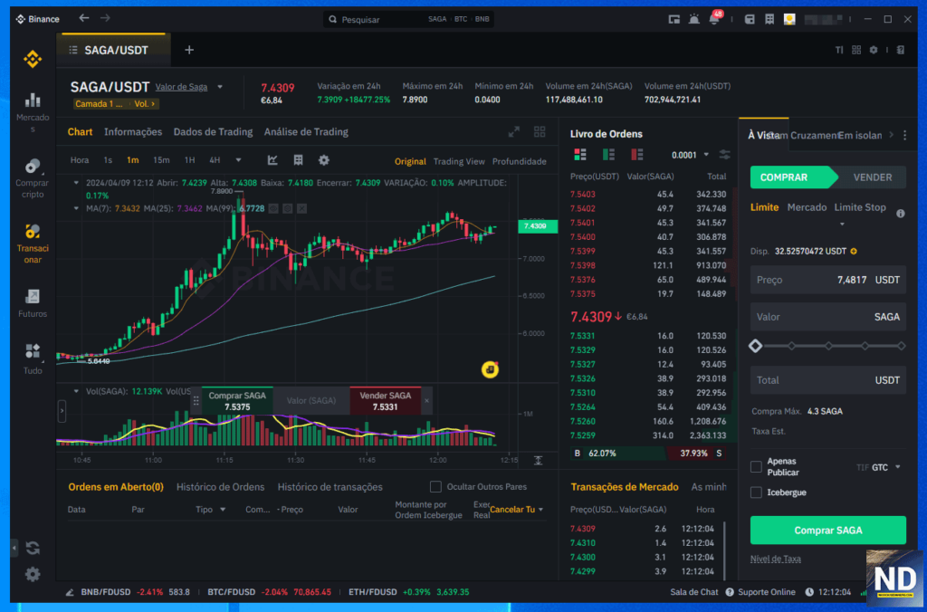Switch chart to Trading View
Image resolution: width=927 pixels, height=612 pixels.
459,161
